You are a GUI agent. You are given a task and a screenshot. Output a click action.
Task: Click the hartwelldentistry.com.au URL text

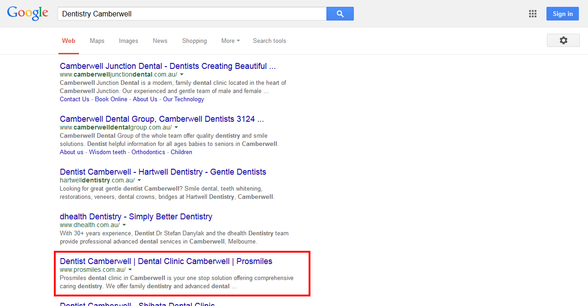coord(97,180)
